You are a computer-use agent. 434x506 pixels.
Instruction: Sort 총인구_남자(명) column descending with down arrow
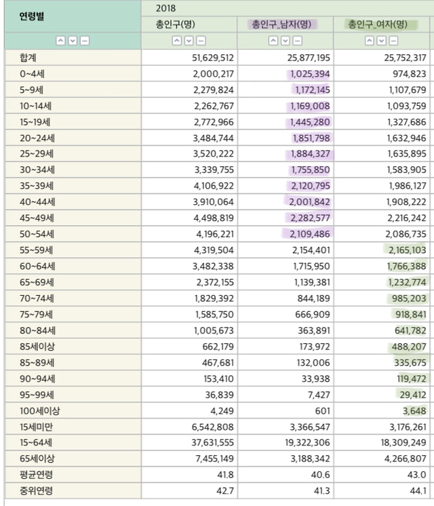pyautogui.click(x=285, y=41)
